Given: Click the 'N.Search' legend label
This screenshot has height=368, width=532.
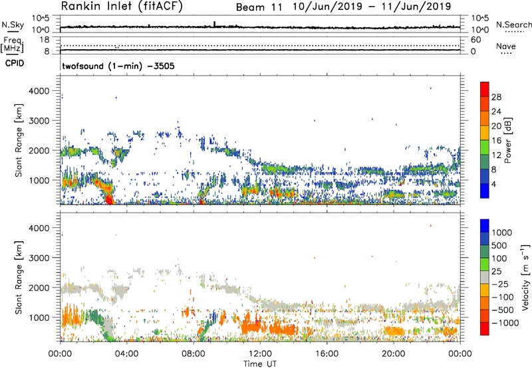Looking at the screenshot, I should click(513, 25).
